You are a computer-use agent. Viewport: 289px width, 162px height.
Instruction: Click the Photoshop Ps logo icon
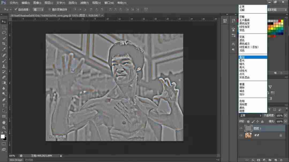[3, 3]
